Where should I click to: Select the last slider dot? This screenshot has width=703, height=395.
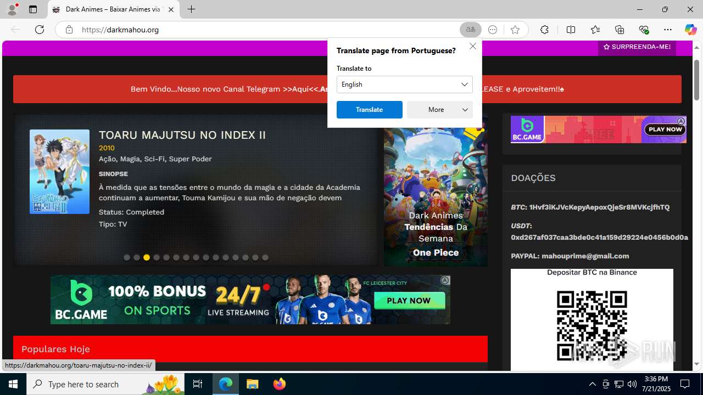[265, 257]
